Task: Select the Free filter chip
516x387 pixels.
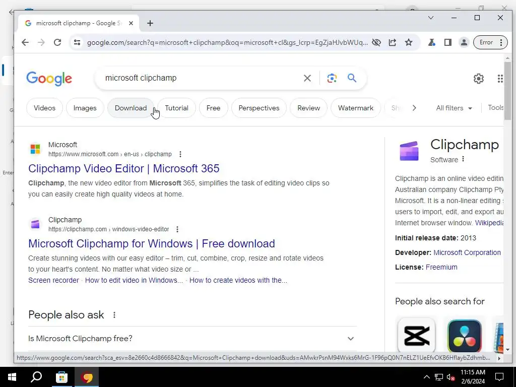Action: [x=213, y=108]
